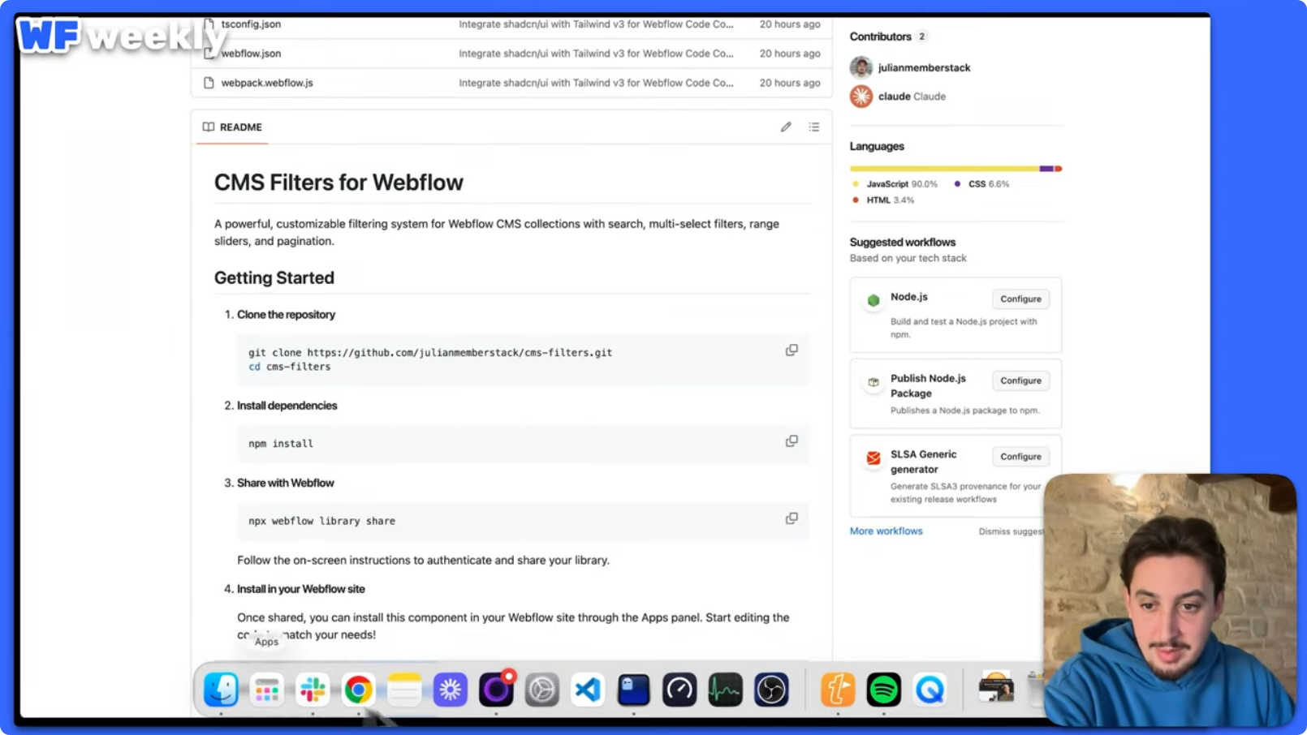
Task: Open the webpack.webflow.js file
Action: 267,83
